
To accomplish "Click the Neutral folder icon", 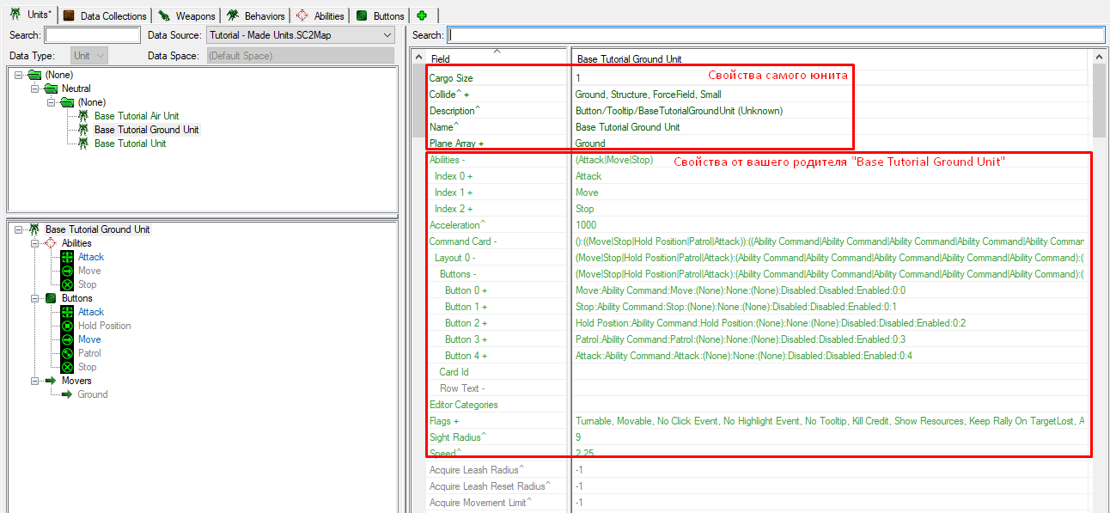I will pos(52,89).
